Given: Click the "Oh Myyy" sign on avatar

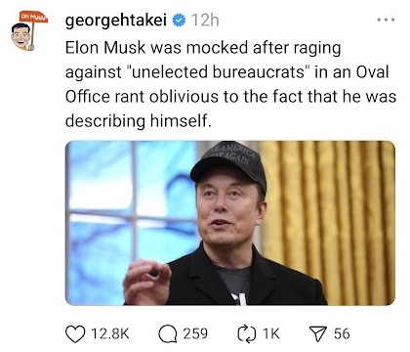Looking at the screenshot, I should tap(33, 17).
